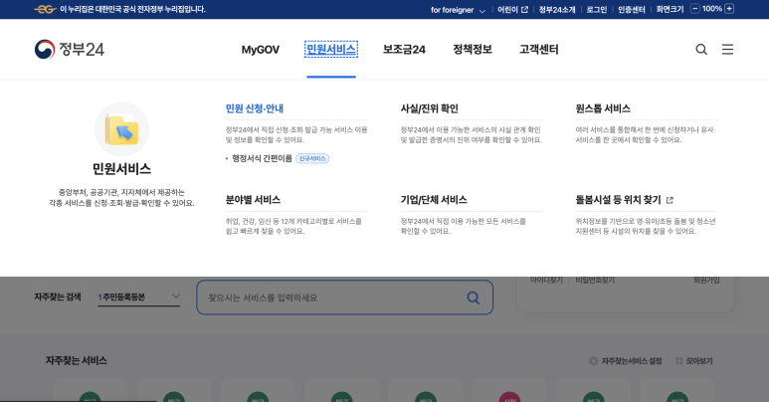This screenshot has height=402, width=769.
Task: Click the 로그인 link
Action: point(597,9)
